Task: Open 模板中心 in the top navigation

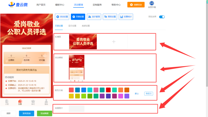Action: click(x=60, y=5)
